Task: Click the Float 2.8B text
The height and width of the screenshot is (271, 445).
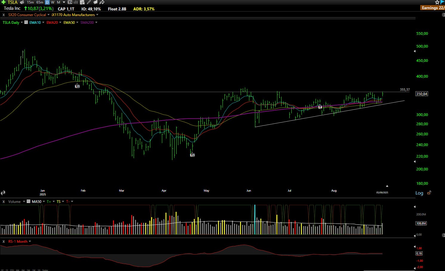Action: pos(117,9)
